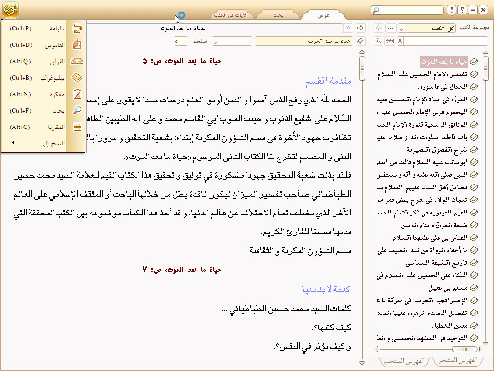The height and width of the screenshot is (371, 494).
Task: Switch to the بحث tab
Action: coord(278,15)
